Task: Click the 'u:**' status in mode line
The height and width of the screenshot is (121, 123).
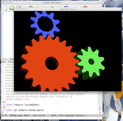Action: coord(5,116)
